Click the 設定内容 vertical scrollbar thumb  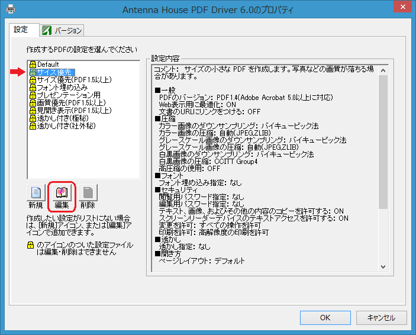point(383,142)
